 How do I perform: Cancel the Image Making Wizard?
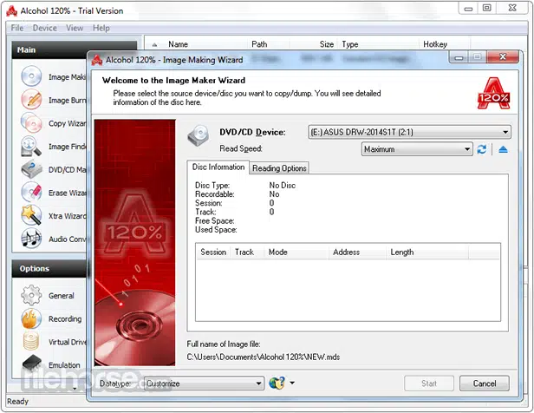(x=485, y=383)
